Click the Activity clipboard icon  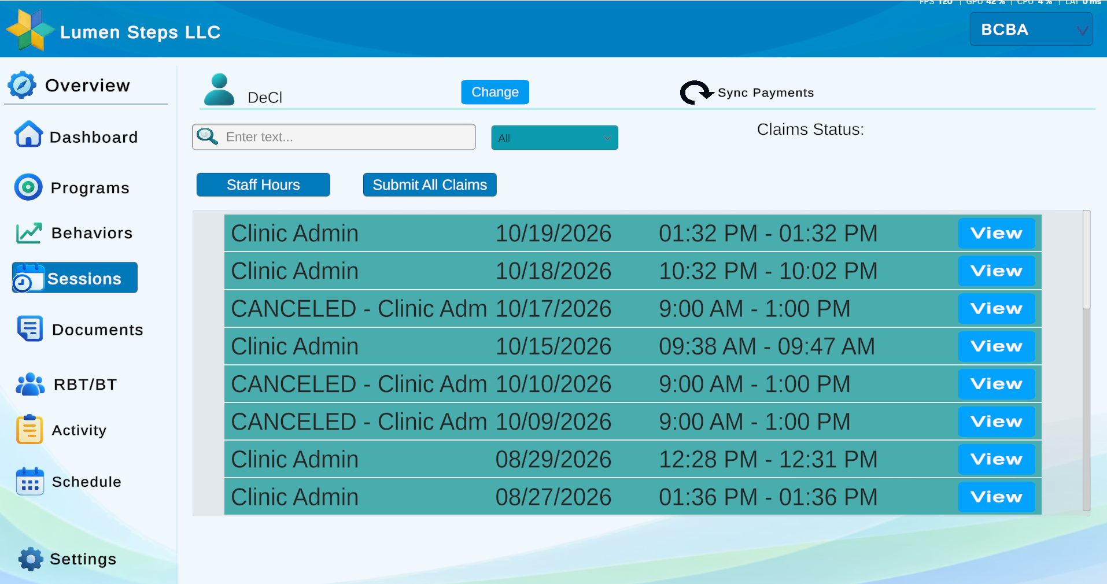29,429
